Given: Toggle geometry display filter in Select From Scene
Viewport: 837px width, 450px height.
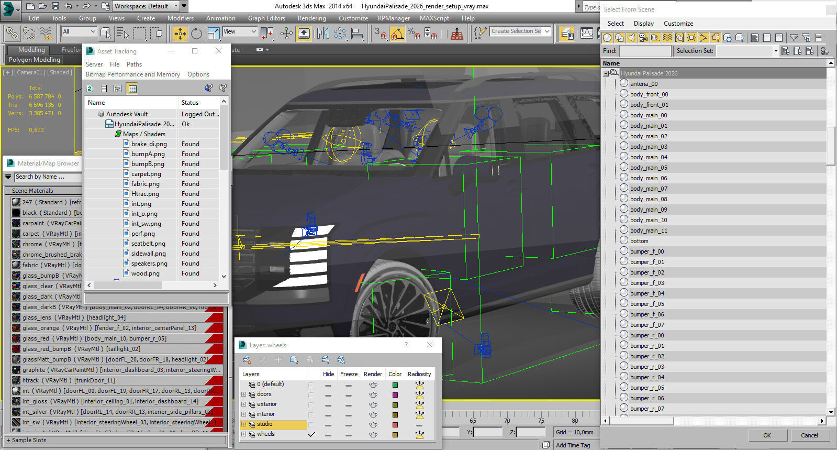Looking at the screenshot, I should point(607,38).
